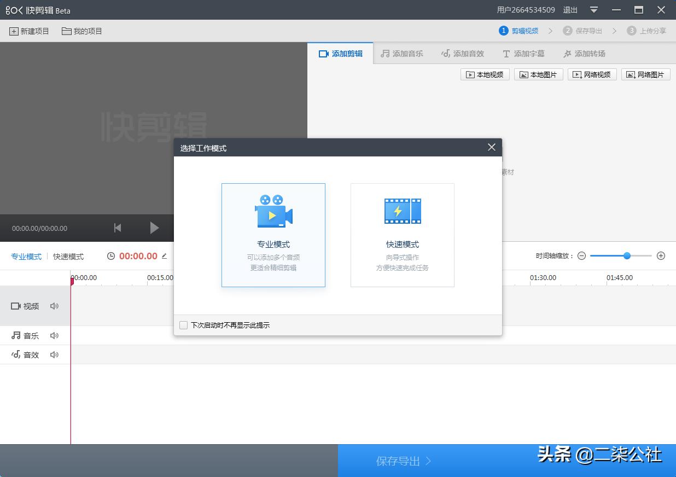Mute the 视频 track speaker

pos(54,306)
